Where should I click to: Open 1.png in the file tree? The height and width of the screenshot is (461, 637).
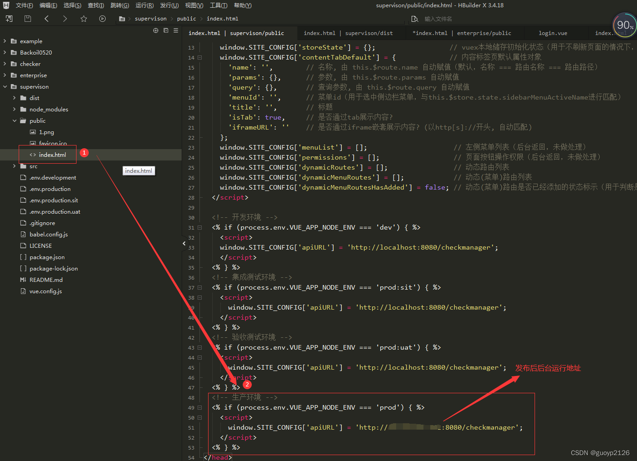(46, 132)
